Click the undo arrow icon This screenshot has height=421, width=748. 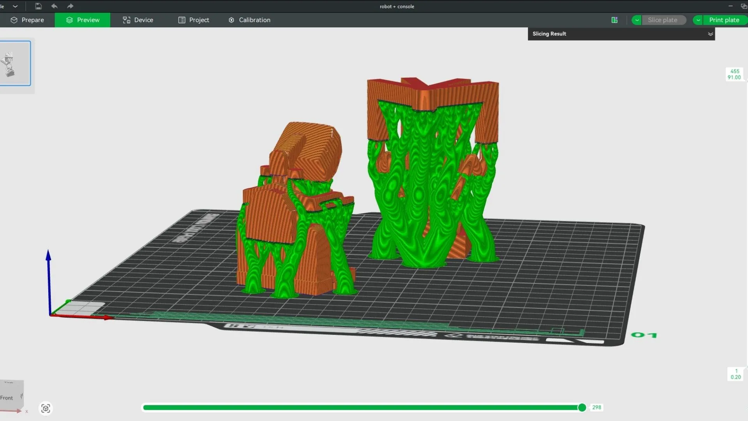(54, 6)
